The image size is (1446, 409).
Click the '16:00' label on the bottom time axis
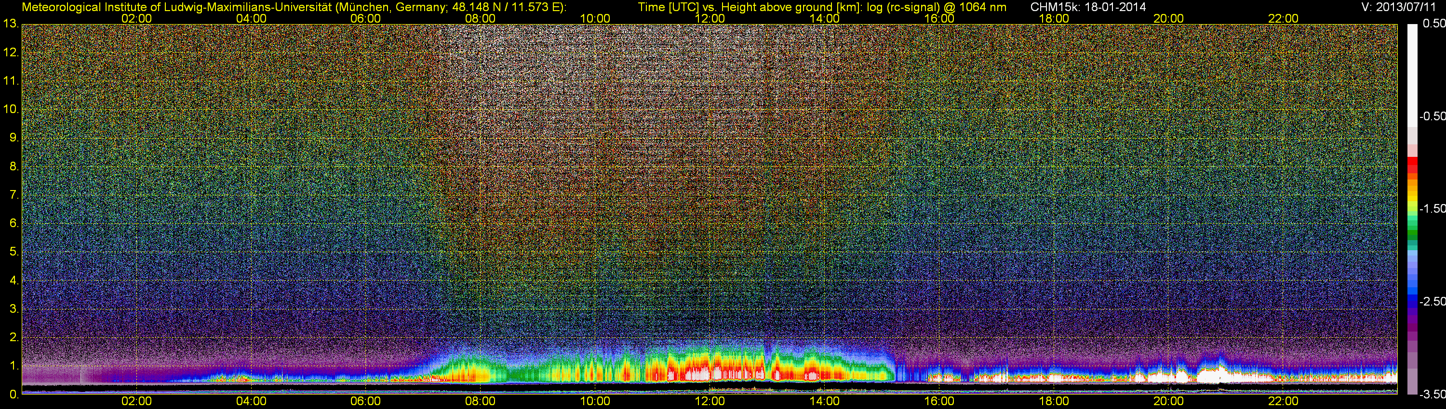point(939,401)
